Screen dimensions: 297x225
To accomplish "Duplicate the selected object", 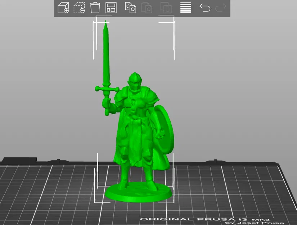I will coord(166,8).
